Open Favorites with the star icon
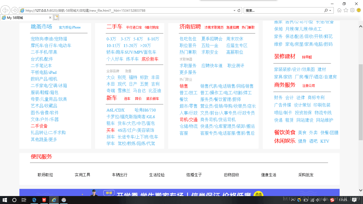Image resolution: width=363 pixels, height=204 pixels. click(x=346, y=10)
